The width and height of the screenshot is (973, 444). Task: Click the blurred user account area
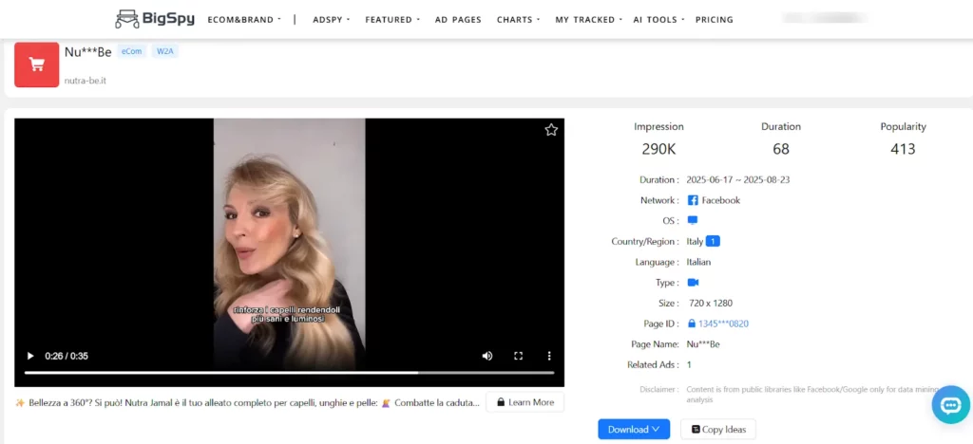pos(825,18)
